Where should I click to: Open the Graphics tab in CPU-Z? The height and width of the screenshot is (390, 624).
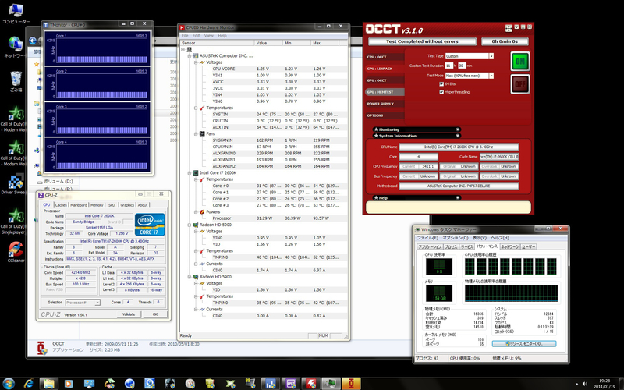(127, 205)
